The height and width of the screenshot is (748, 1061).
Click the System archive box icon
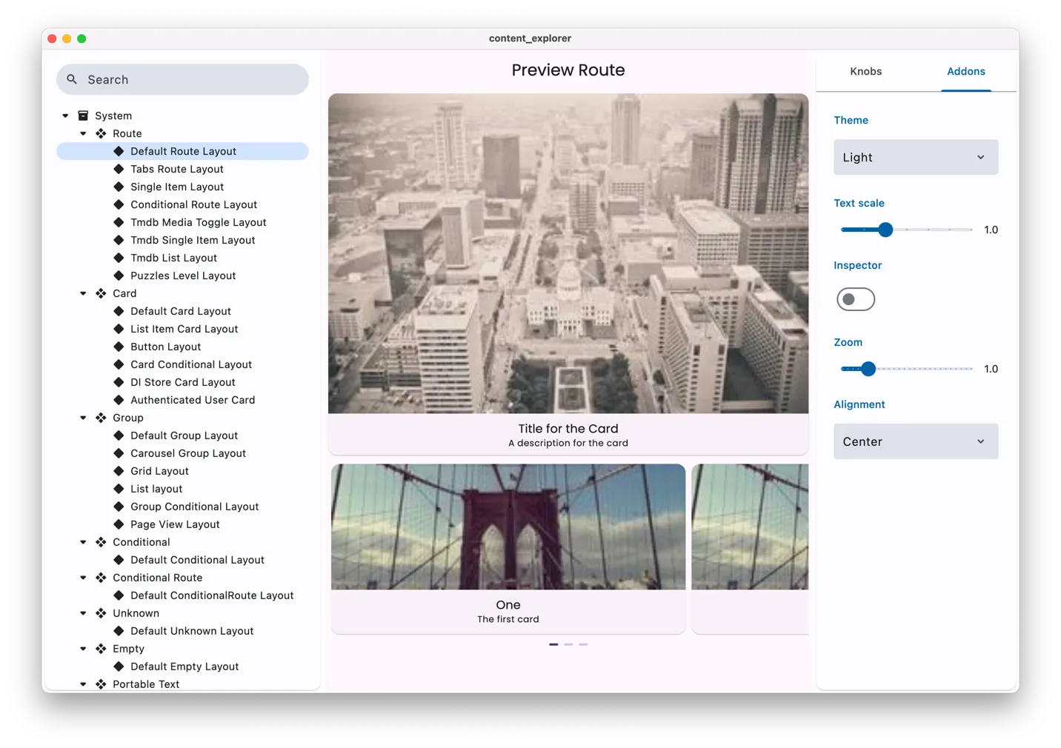[x=84, y=116]
